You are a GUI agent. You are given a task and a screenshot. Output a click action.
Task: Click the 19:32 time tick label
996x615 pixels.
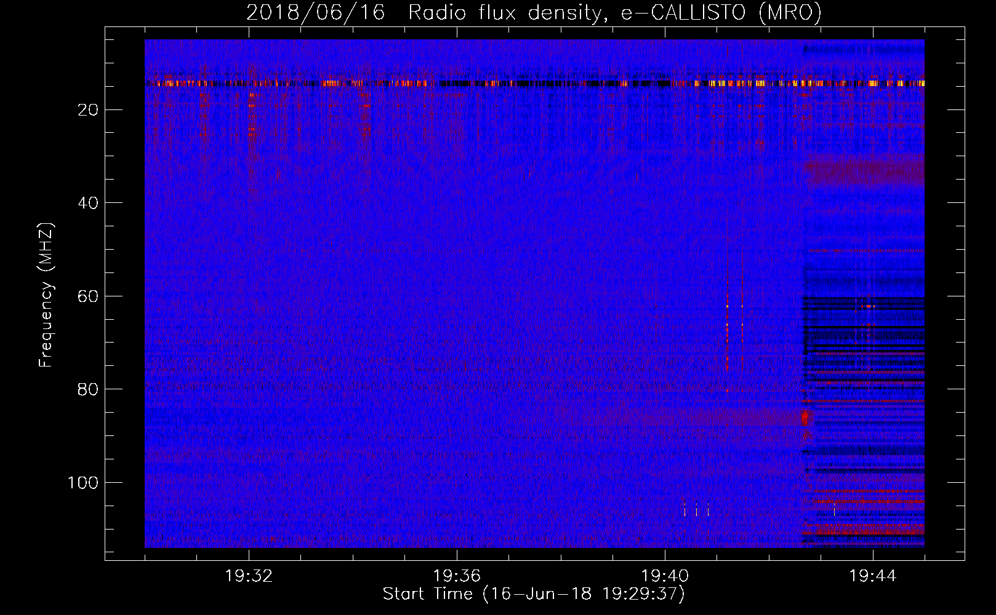tap(249, 576)
